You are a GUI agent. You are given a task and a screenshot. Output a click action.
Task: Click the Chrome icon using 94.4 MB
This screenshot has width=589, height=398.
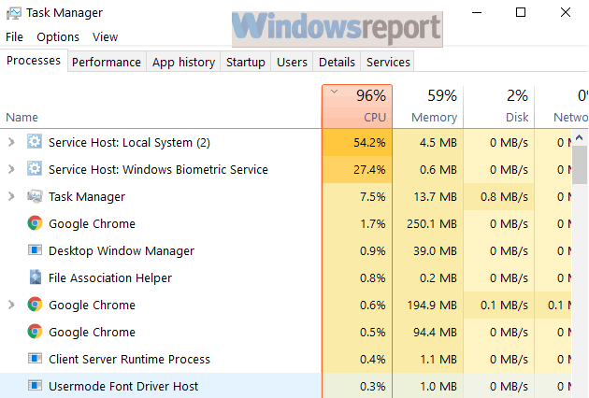pos(35,332)
